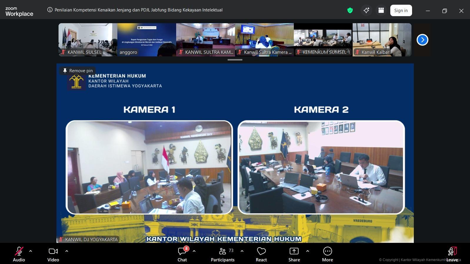The image size is (470, 264).
Task: Open the Participants list
Action: pos(223,252)
